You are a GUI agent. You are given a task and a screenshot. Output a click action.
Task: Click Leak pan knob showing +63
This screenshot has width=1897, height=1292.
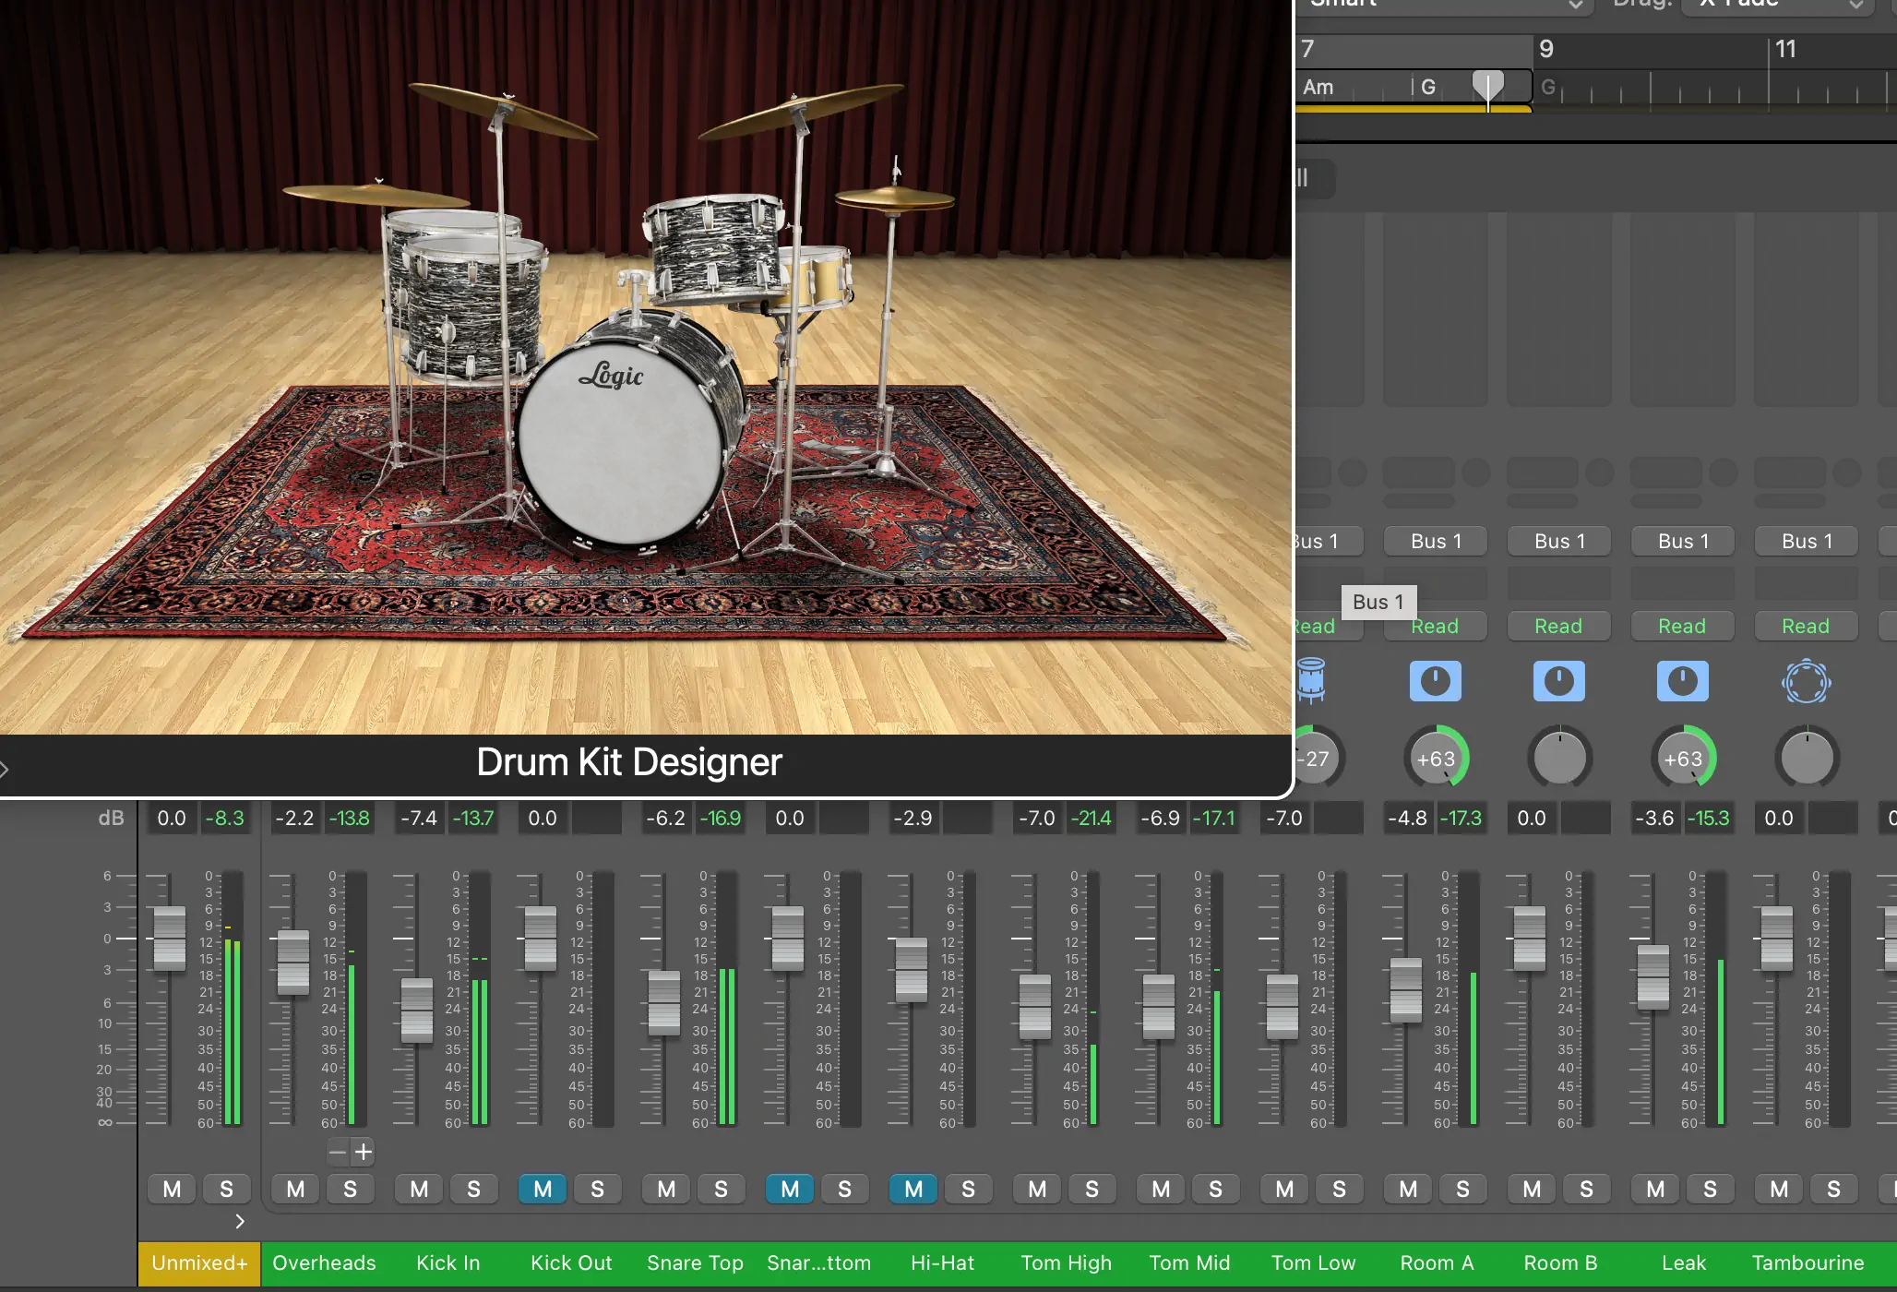[x=1683, y=759]
